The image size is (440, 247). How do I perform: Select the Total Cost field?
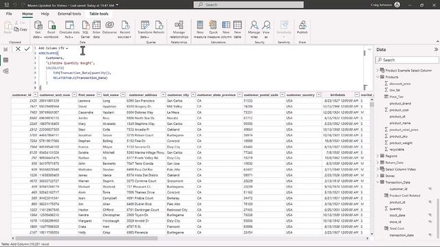397,228
